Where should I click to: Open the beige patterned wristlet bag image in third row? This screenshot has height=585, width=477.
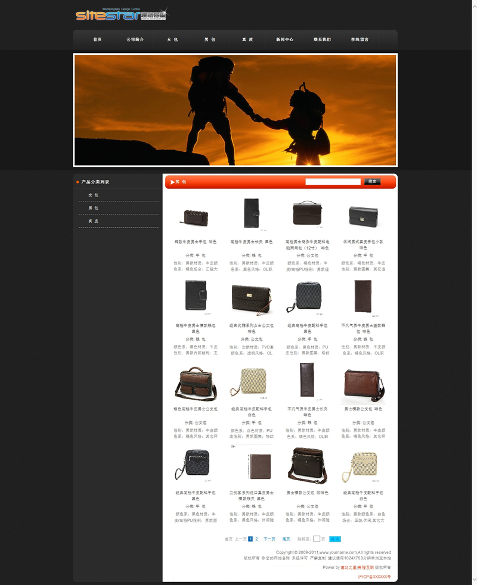252,384
